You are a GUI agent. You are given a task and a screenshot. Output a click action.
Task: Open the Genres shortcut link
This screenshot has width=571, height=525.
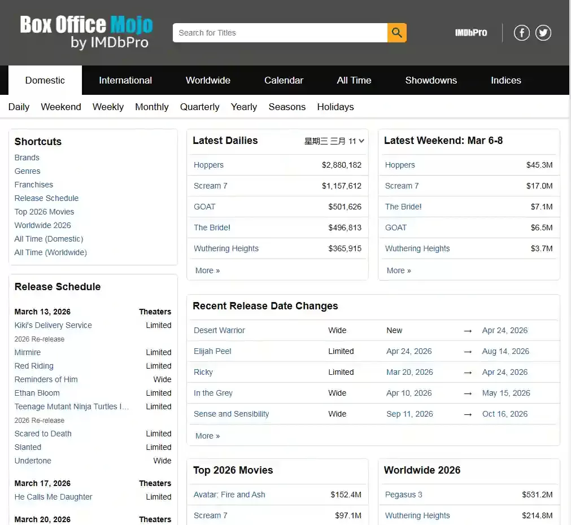pos(28,171)
